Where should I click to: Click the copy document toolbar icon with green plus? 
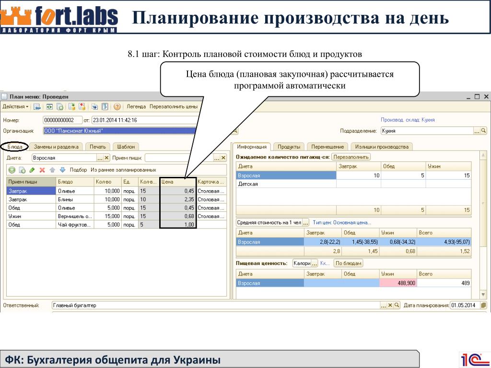click(60, 107)
